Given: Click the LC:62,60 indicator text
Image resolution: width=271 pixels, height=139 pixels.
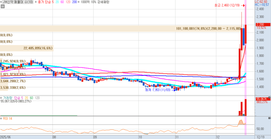Looking at the screenshot, I should tap(261, 2).
